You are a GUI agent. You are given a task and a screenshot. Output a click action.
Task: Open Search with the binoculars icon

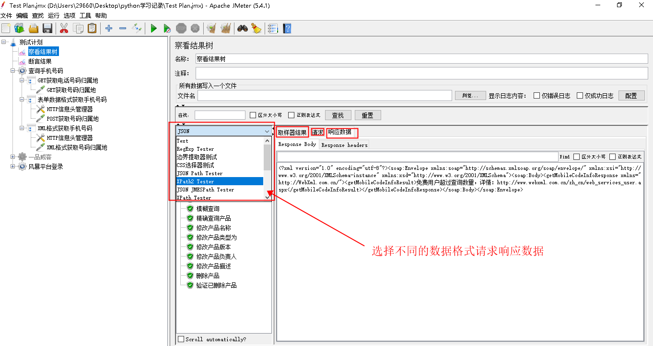pyautogui.click(x=242, y=29)
